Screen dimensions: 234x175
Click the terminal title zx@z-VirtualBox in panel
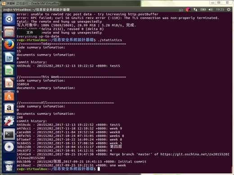(36, 9)
